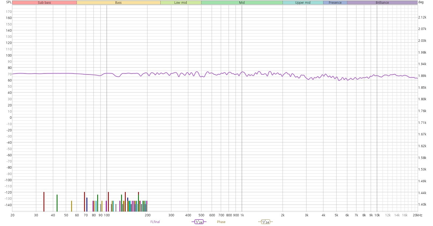Screen dimensions: 433x226
Task: Click the Low mid band header
Action: 181,3
